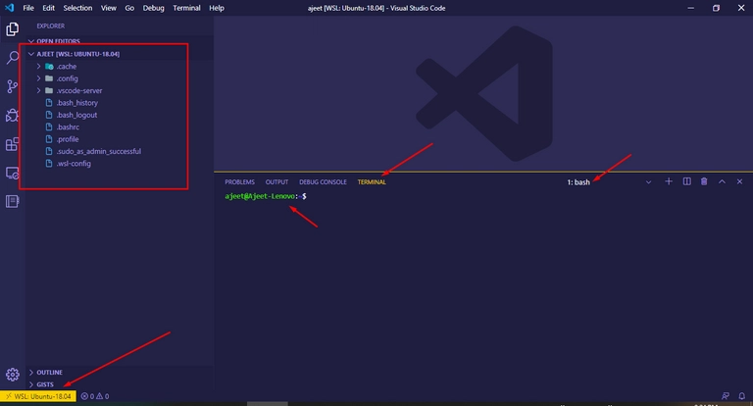Click the EXPLORER panel title

pos(50,25)
